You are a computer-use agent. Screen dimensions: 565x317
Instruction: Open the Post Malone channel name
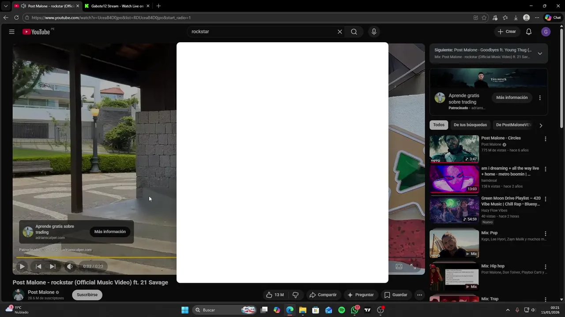click(x=41, y=292)
